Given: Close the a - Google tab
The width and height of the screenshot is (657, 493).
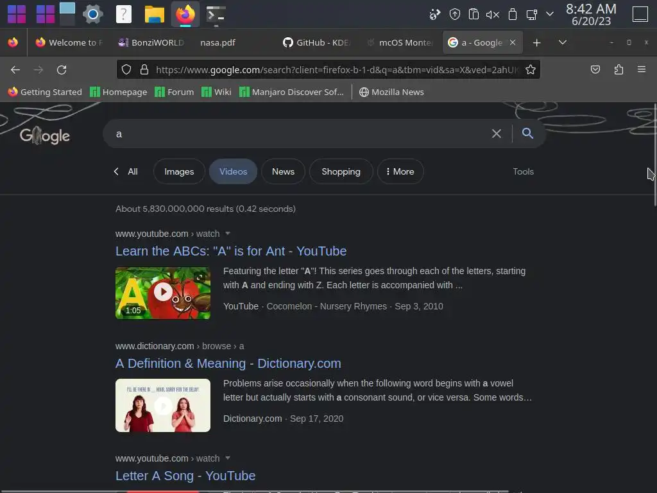Looking at the screenshot, I should point(513,42).
